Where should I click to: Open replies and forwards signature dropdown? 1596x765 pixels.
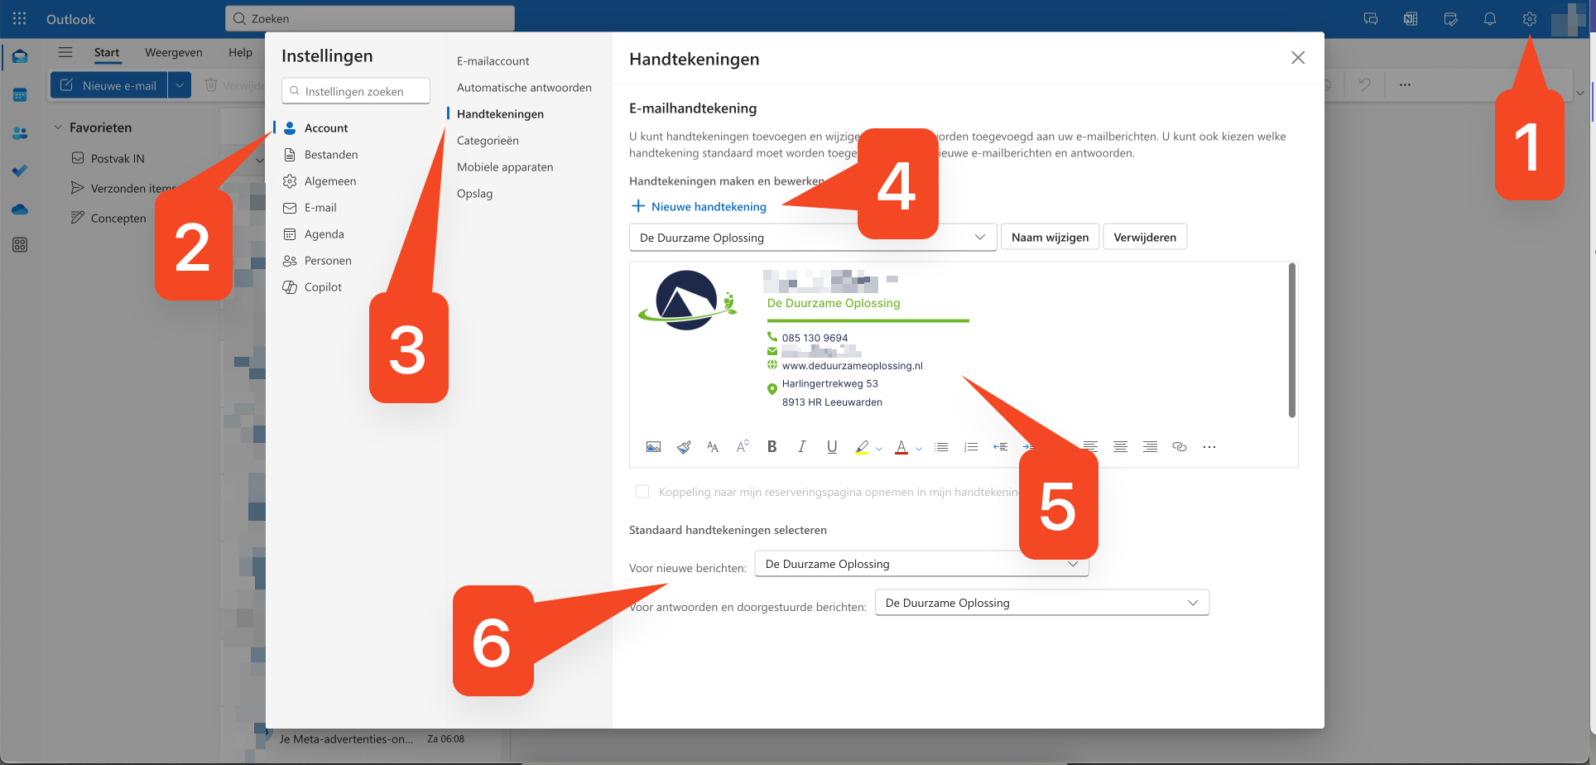click(x=1042, y=603)
